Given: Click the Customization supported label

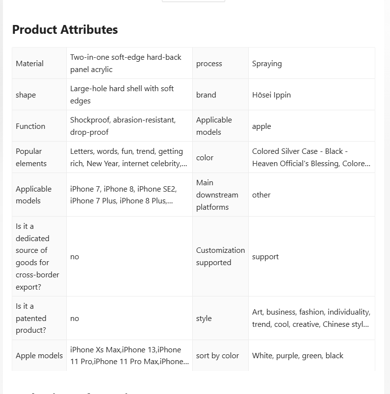Looking at the screenshot, I should pos(220,256).
